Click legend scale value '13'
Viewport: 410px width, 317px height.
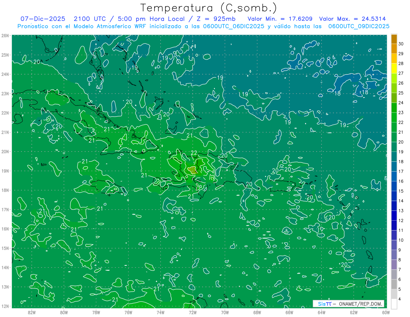(401, 211)
